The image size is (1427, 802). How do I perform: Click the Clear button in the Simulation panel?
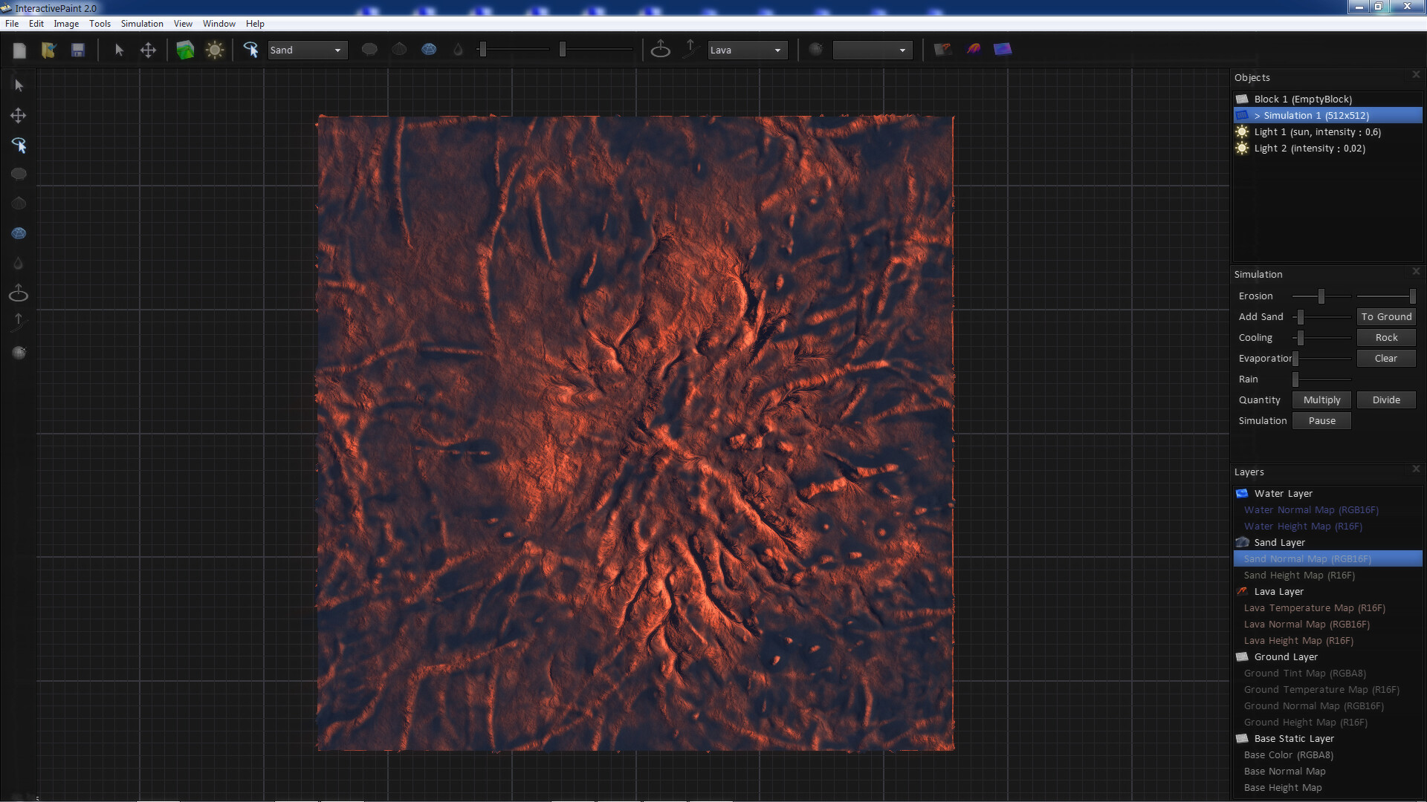(1385, 358)
